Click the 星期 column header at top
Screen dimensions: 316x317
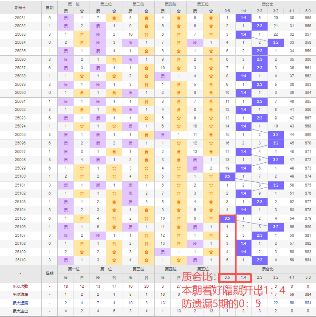(x=50, y=8)
